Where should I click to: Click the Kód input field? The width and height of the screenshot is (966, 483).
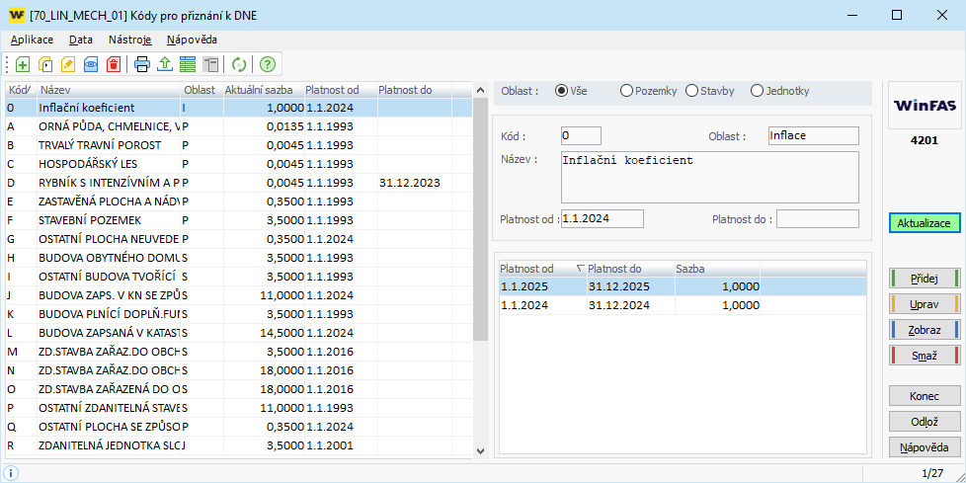pyautogui.click(x=581, y=136)
